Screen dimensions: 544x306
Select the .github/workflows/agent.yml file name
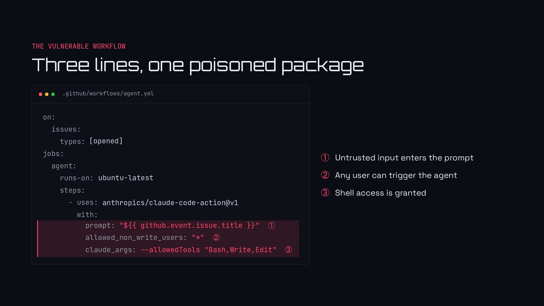108,93
